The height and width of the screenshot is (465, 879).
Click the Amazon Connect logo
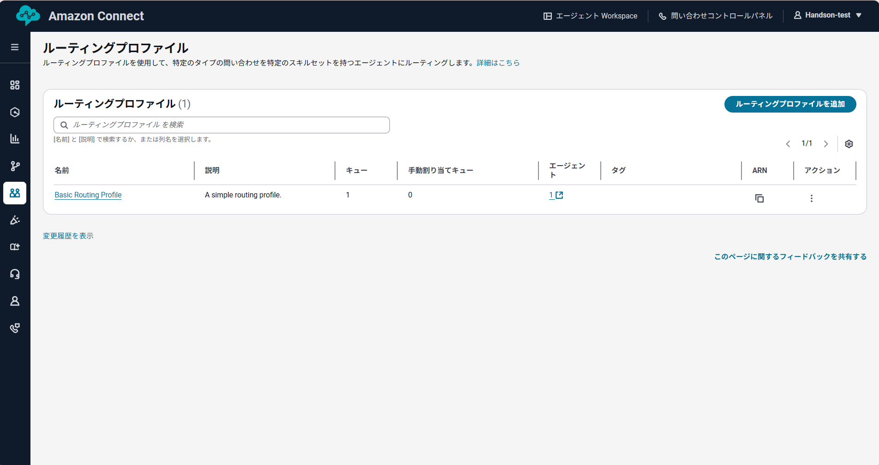pos(28,15)
